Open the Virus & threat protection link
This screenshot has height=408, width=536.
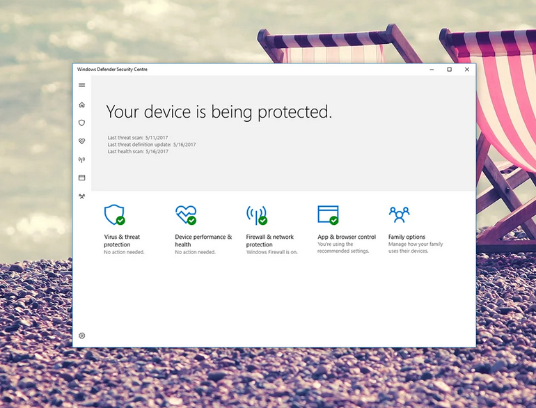pos(122,240)
